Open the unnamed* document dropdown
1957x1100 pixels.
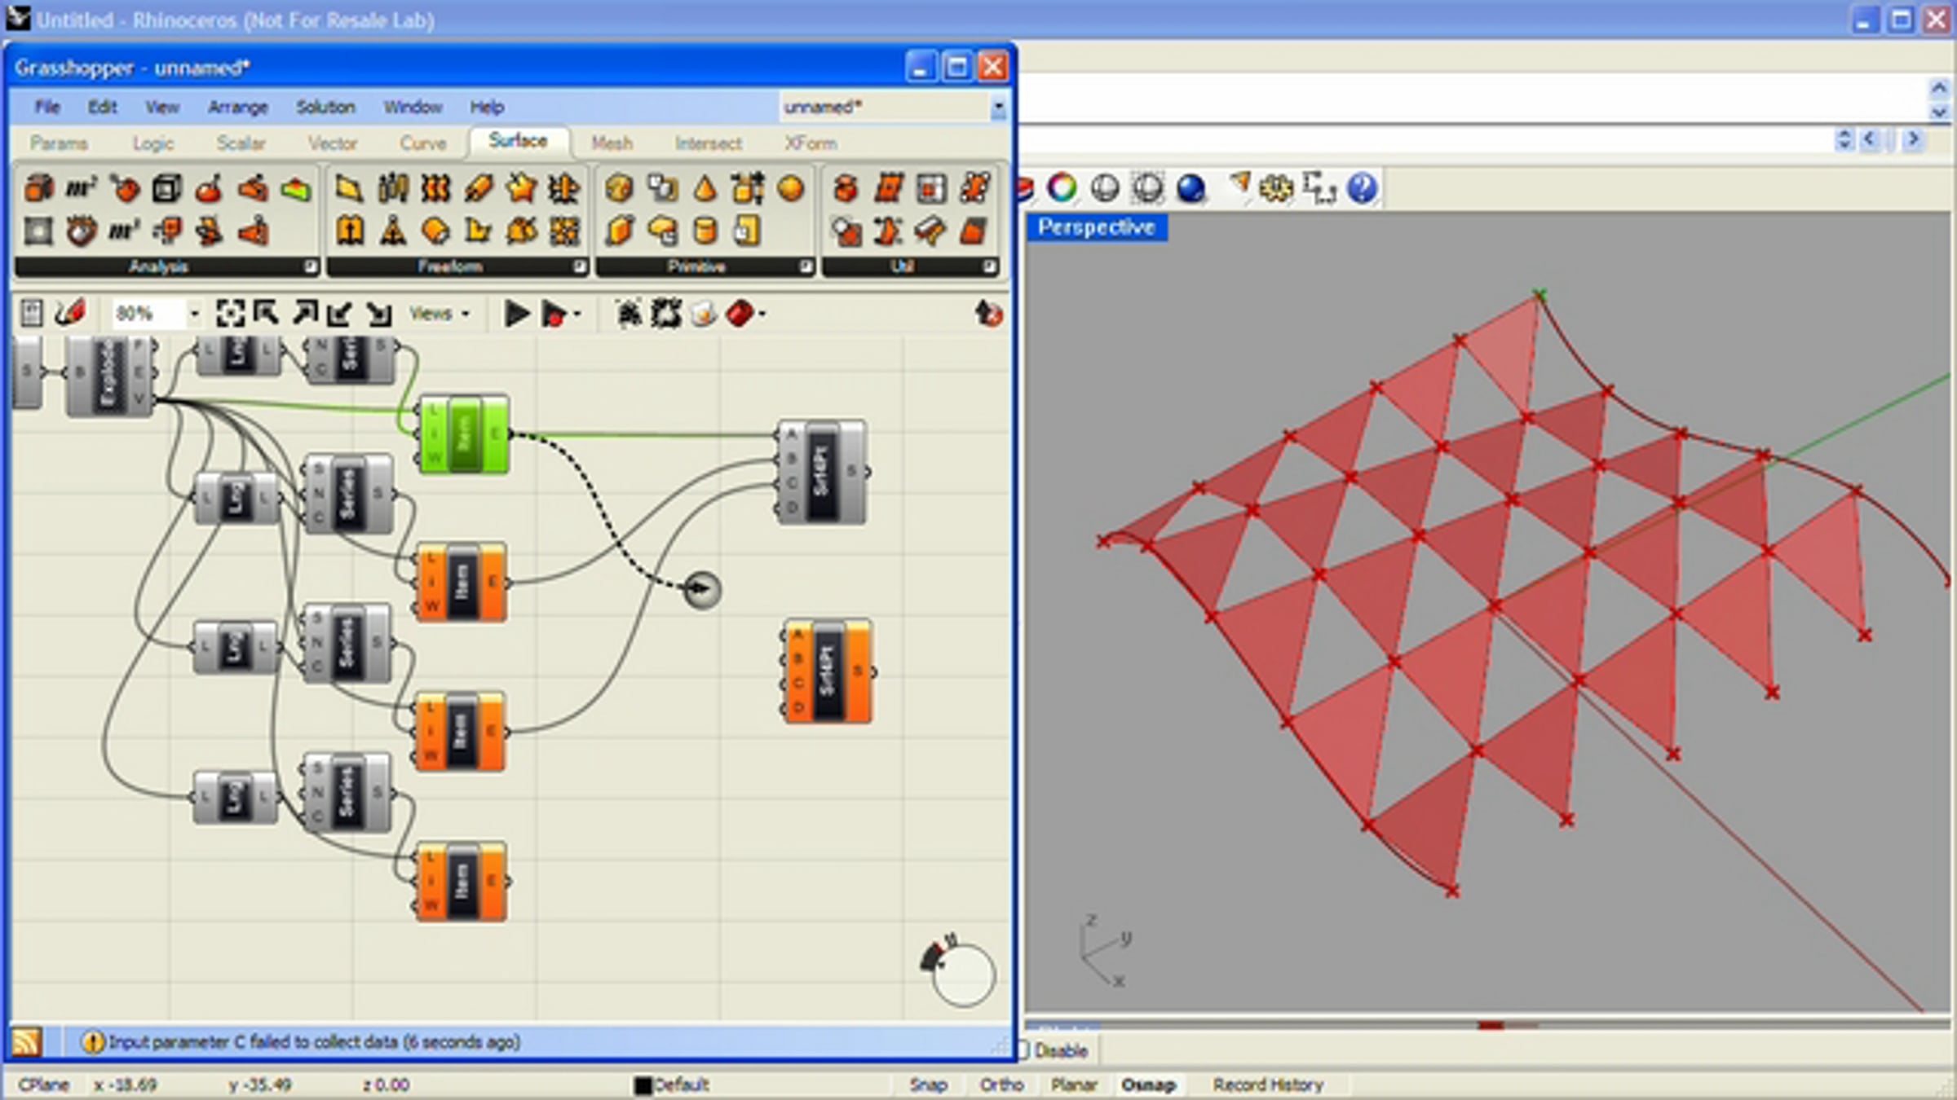(x=998, y=107)
